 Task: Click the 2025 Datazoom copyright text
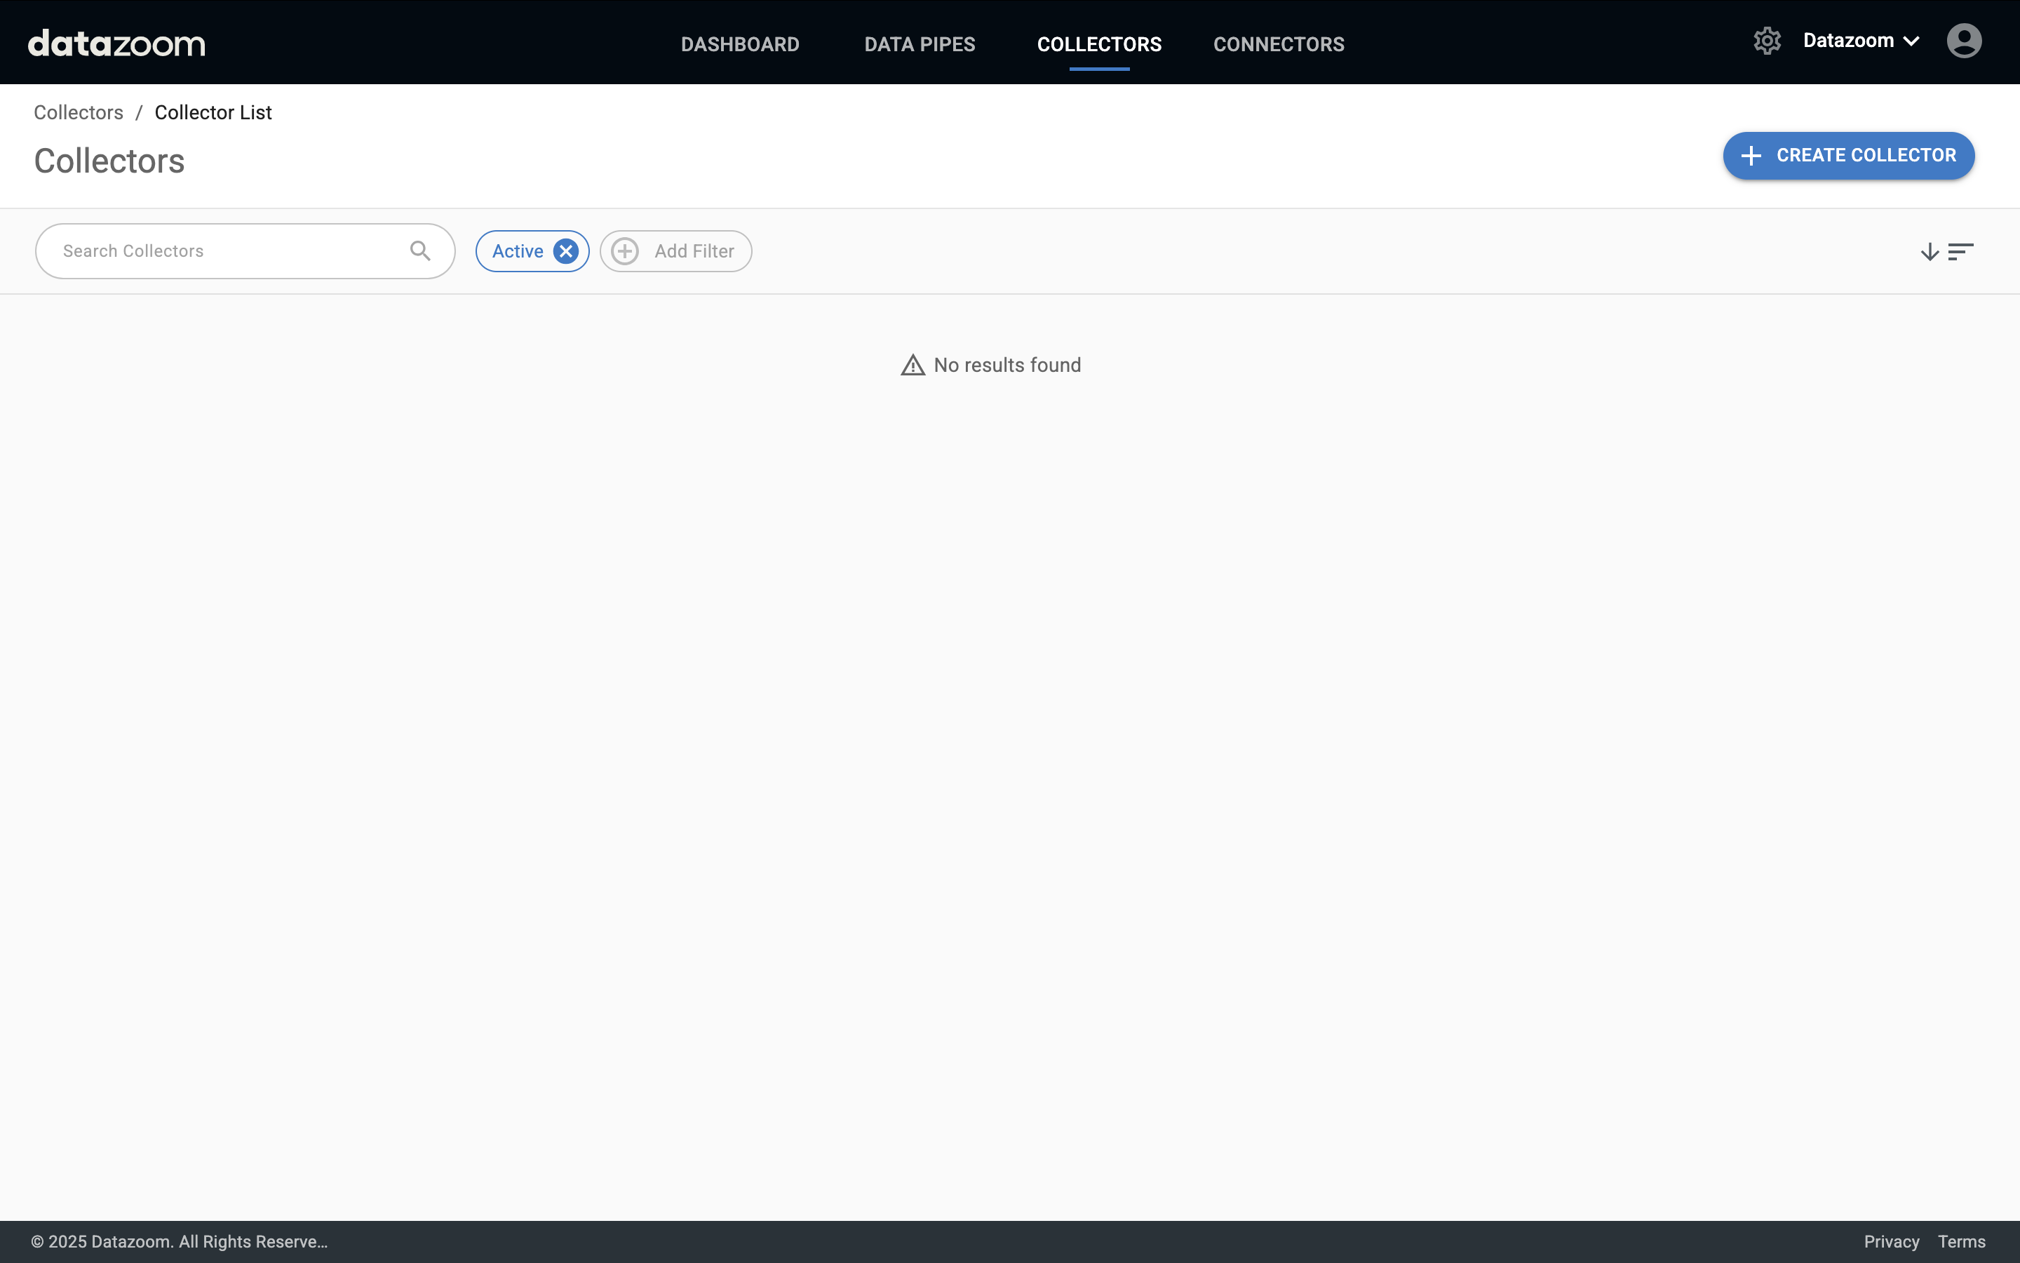[x=180, y=1242]
